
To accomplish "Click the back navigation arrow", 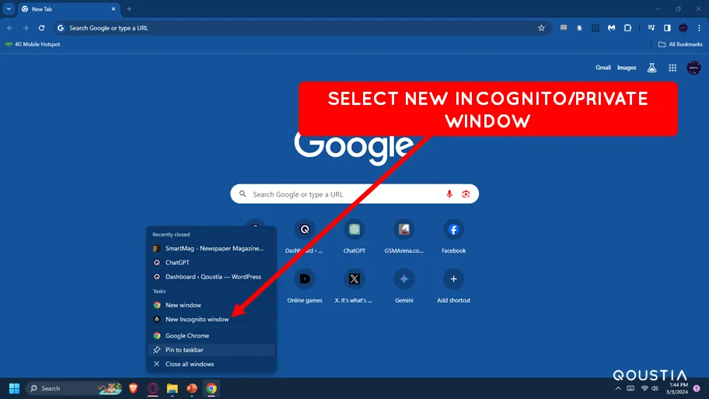I will (x=10, y=27).
